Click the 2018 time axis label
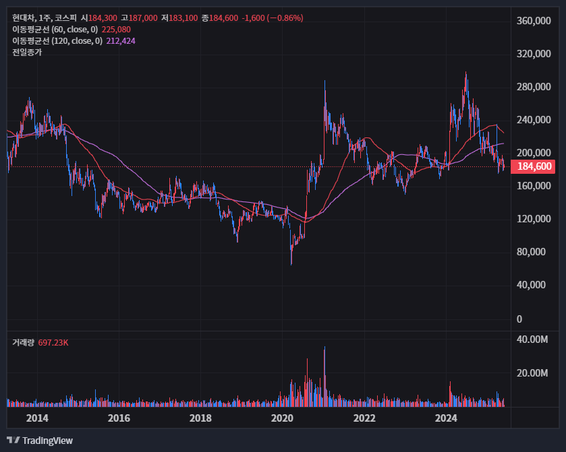This screenshot has height=452, width=566. click(200, 418)
